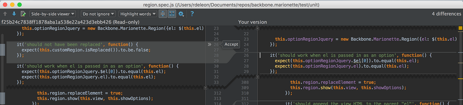
Task: Click the Accept tooltip button
Action: click(x=231, y=44)
